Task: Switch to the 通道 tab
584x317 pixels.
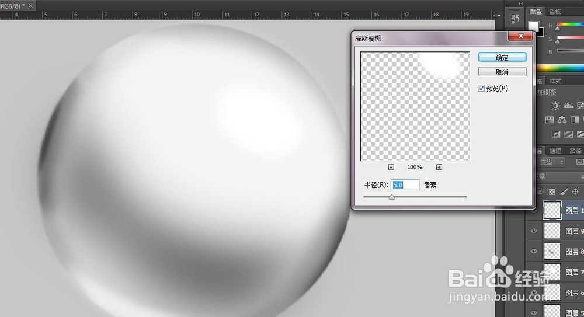Action: point(555,151)
